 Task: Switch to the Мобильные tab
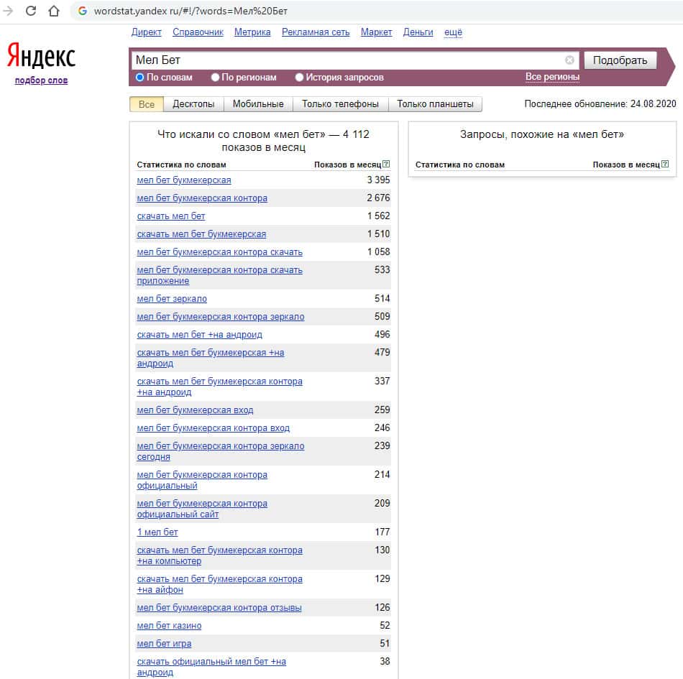click(258, 104)
